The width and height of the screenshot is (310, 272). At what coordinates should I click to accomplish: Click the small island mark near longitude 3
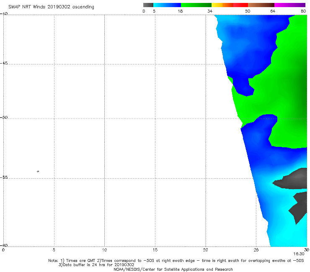pyautogui.click(x=38, y=171)
